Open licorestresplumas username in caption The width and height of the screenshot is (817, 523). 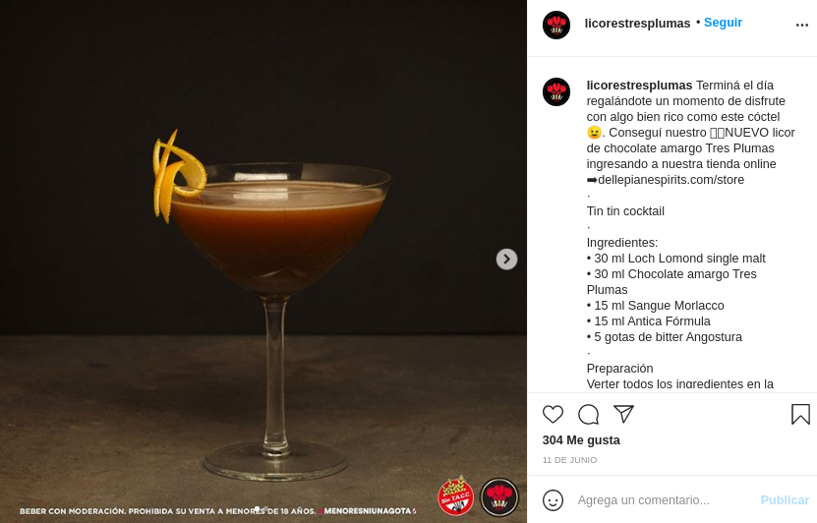(x=639, y=86)
